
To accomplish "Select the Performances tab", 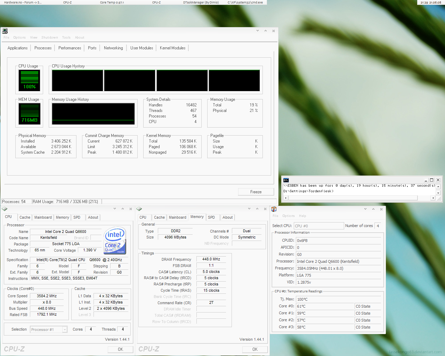I will 70,48.
